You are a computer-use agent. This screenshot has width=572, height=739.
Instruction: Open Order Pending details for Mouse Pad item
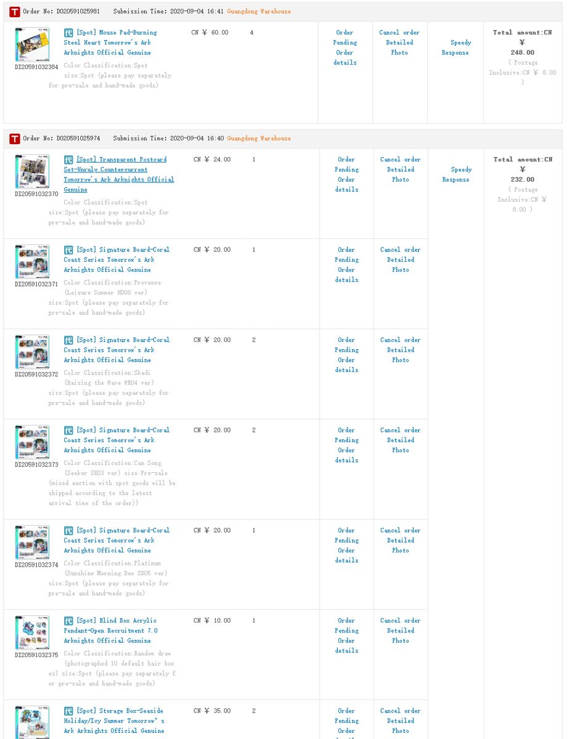(345, 47)
